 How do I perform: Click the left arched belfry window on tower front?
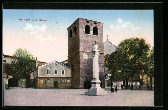(x=87, y=30)
